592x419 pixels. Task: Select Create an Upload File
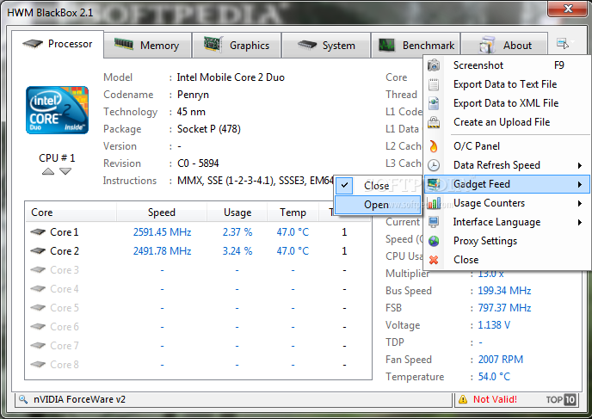tap(508, 122)
